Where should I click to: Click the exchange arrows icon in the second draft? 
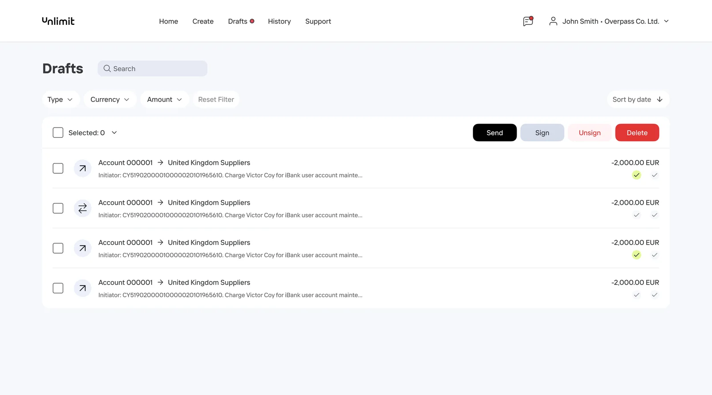click(x=83, y=208)
